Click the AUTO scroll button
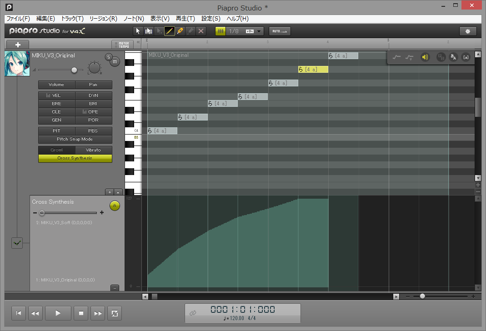The height and width of the screenshot is (331, 486). tap(280, 31)
